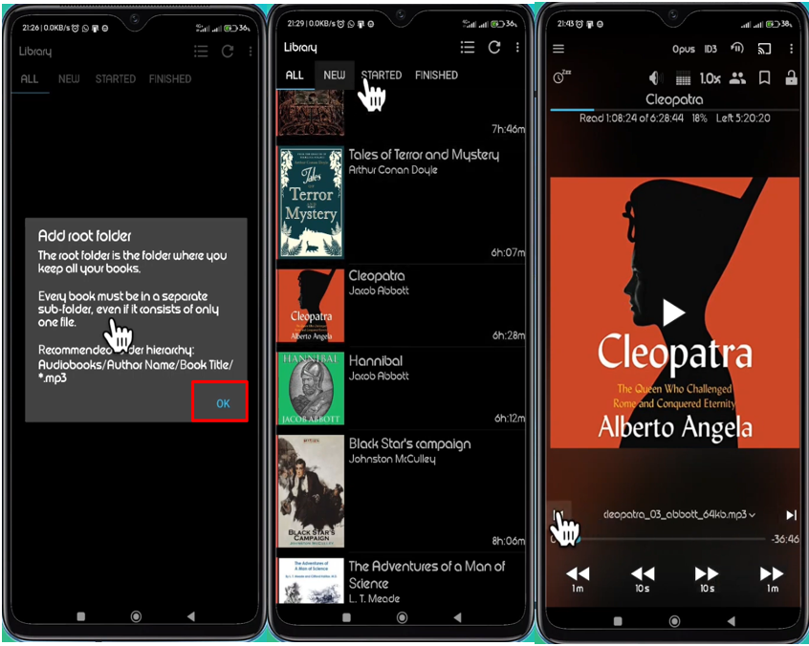Open the Hannibal book title in the list

[376, 360]
